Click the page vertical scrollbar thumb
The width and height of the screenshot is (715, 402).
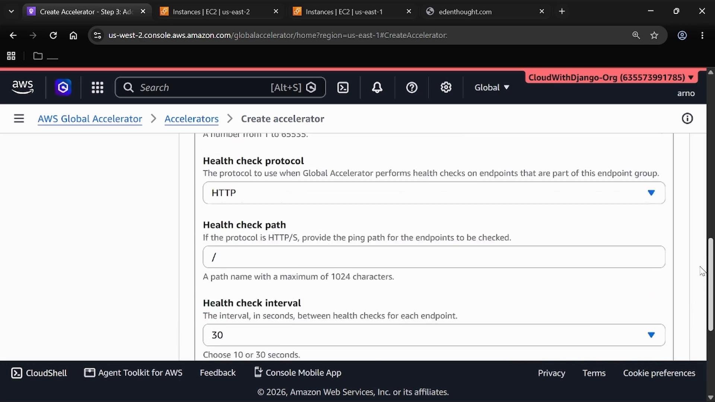(x=711, y=285)
